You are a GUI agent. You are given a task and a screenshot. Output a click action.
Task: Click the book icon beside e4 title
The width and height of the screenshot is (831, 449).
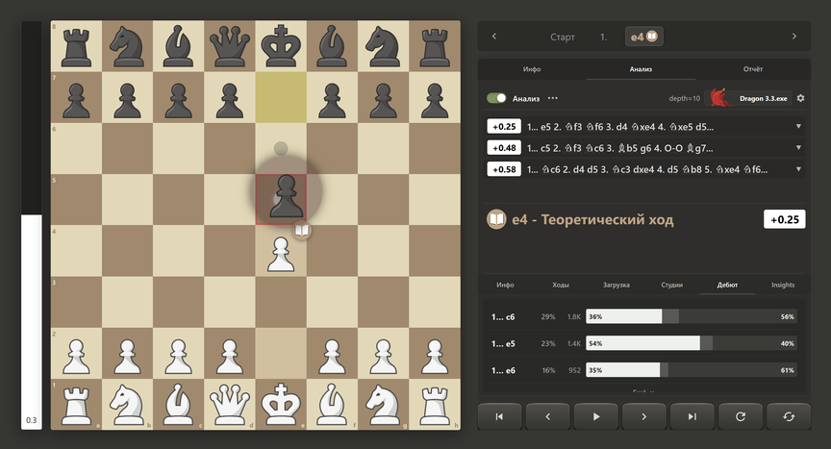(496, 219)
